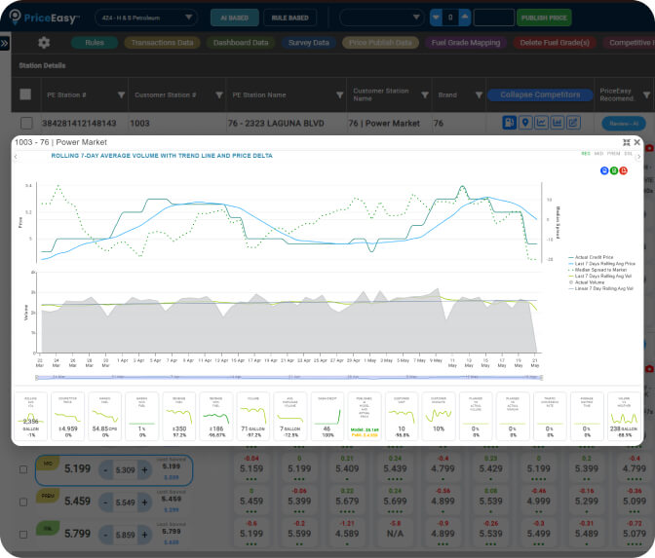Click the edit pencil icon for the station

point(573,123)
